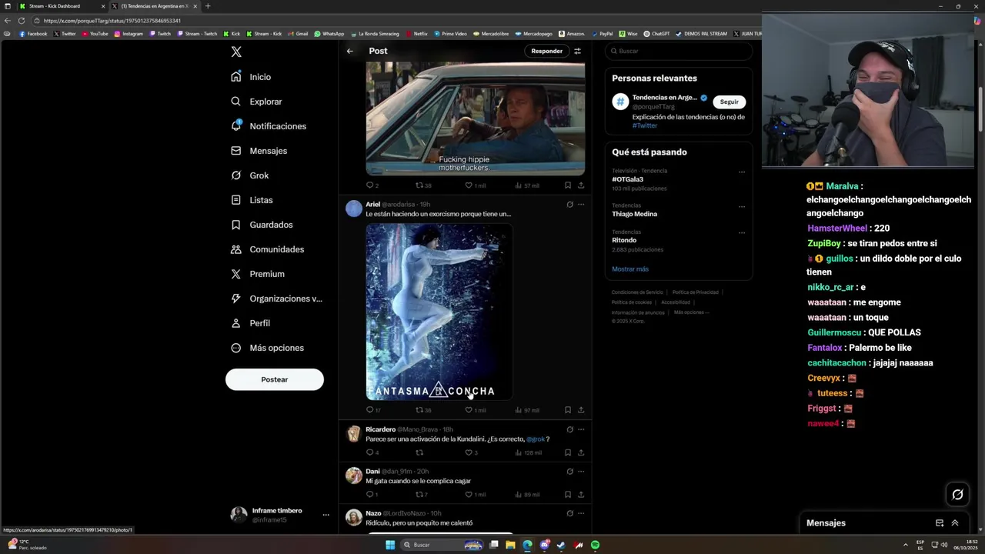Open Listas in the sidebar
The height and width of the screenshot is (554, 985).
tap(252, 200)
